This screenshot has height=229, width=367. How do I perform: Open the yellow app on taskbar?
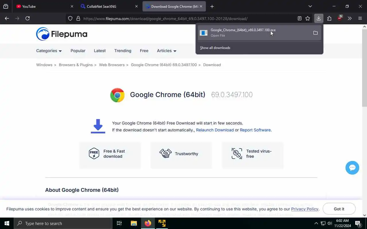[x=162, y=223]
